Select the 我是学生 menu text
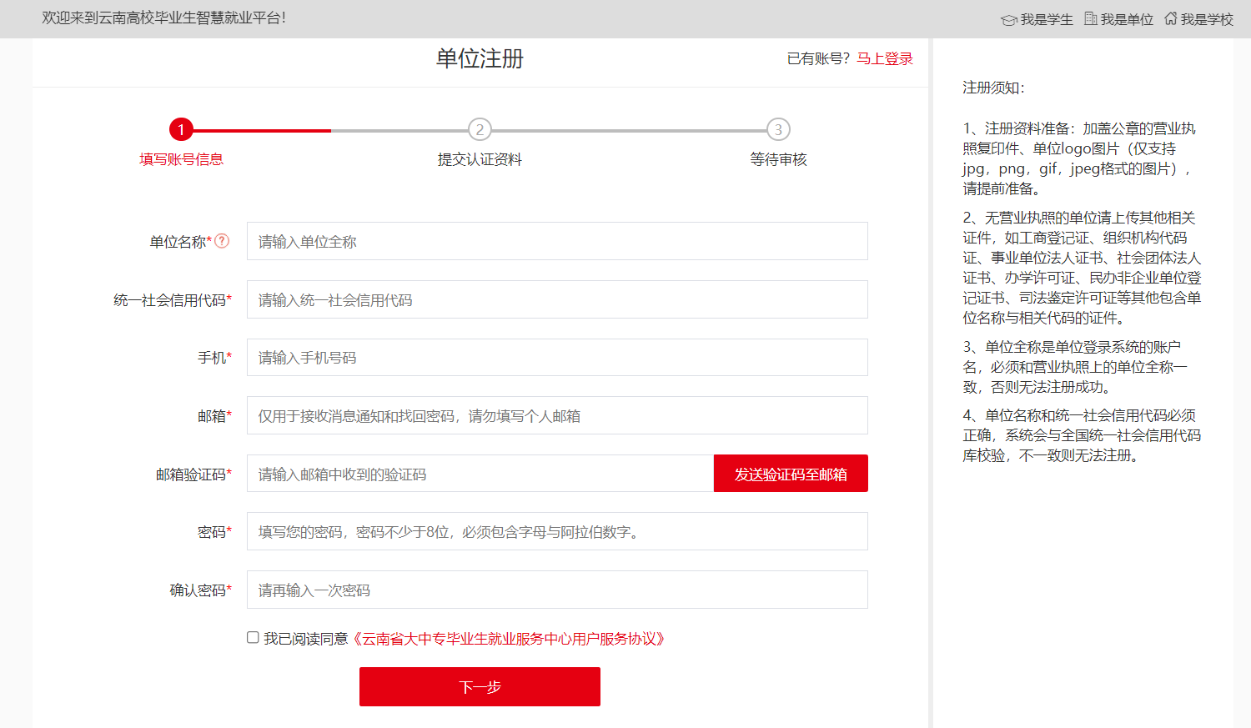 (x=1047, y=19)
